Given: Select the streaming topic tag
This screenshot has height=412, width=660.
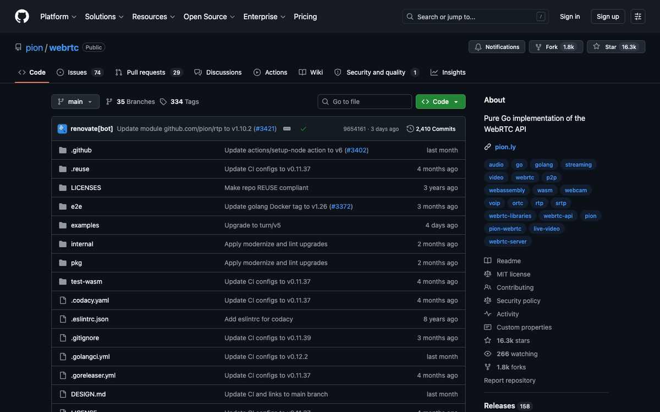Looking at the screenshot, I should coord(579,164).
